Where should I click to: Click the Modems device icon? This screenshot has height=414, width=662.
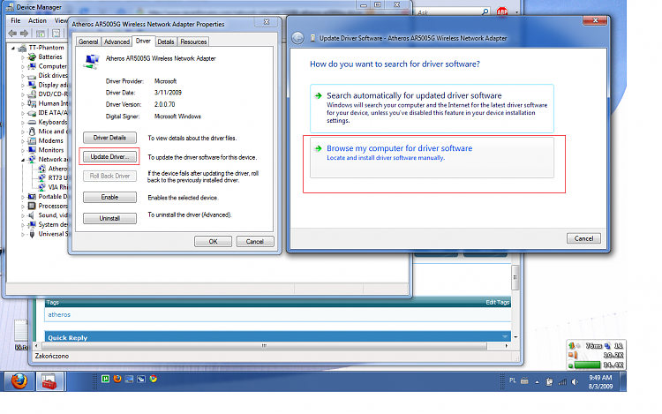coord(32,141)
